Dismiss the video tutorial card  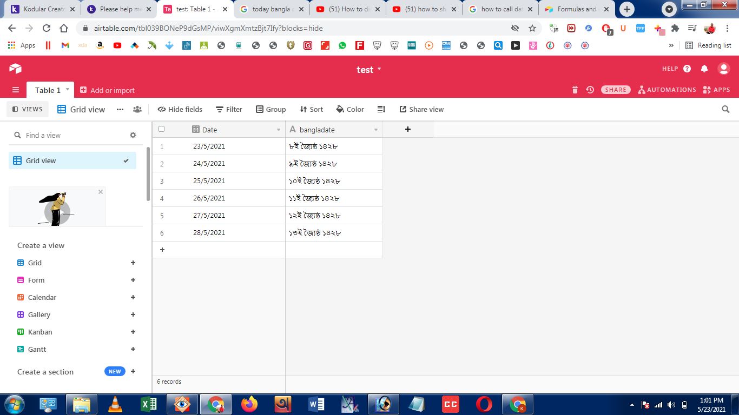coord(100,192)
